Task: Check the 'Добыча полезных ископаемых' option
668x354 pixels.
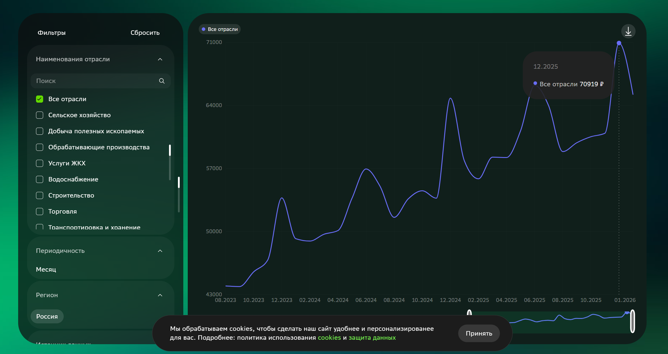Action: click(x=40, y=131)
